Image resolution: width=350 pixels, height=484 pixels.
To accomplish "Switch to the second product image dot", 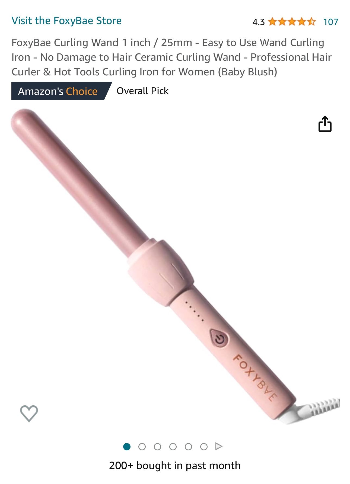I will tap(142, 447).
